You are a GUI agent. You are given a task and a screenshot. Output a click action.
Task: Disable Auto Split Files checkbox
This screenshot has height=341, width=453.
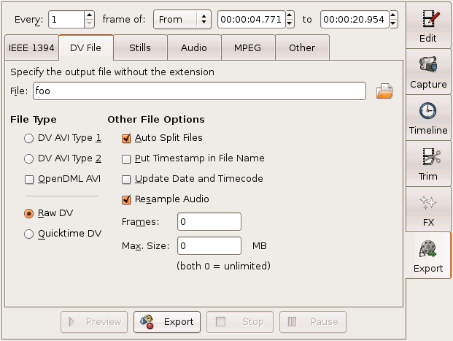[x=127, y=137]
